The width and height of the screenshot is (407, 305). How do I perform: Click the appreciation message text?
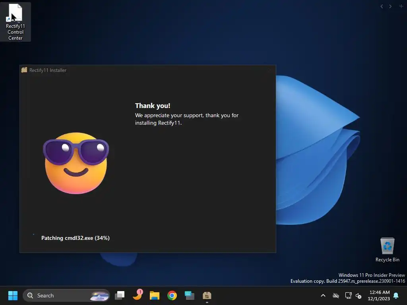[x=187, y=119]
